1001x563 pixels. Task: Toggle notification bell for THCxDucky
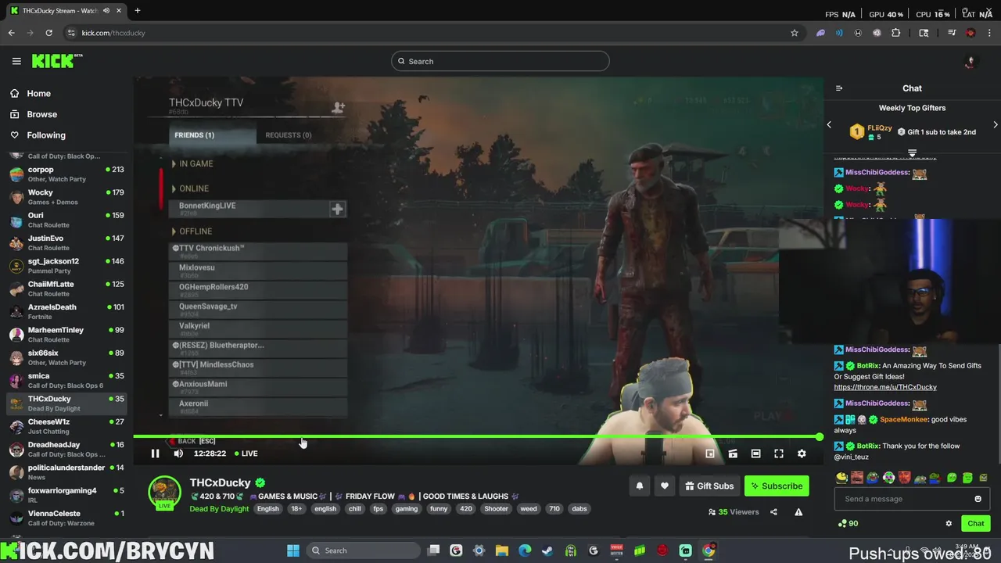tap(640, 486)
